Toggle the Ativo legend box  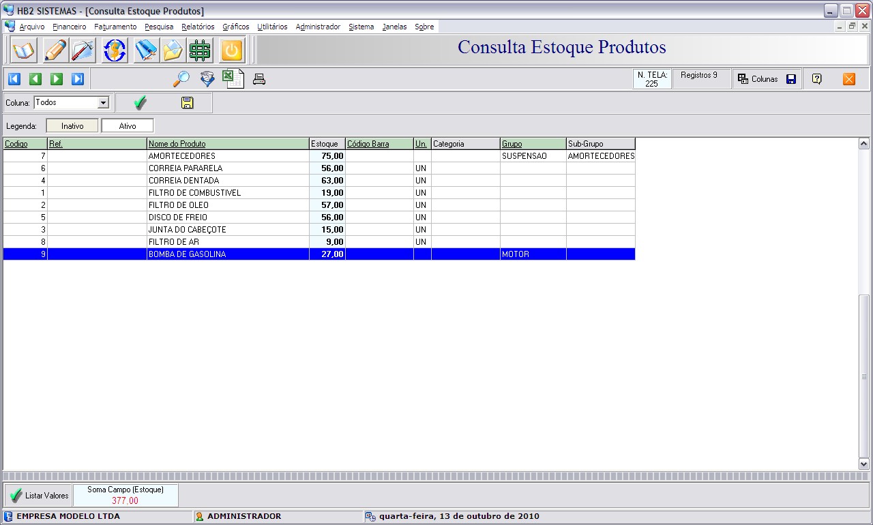[x=128, y=126]
